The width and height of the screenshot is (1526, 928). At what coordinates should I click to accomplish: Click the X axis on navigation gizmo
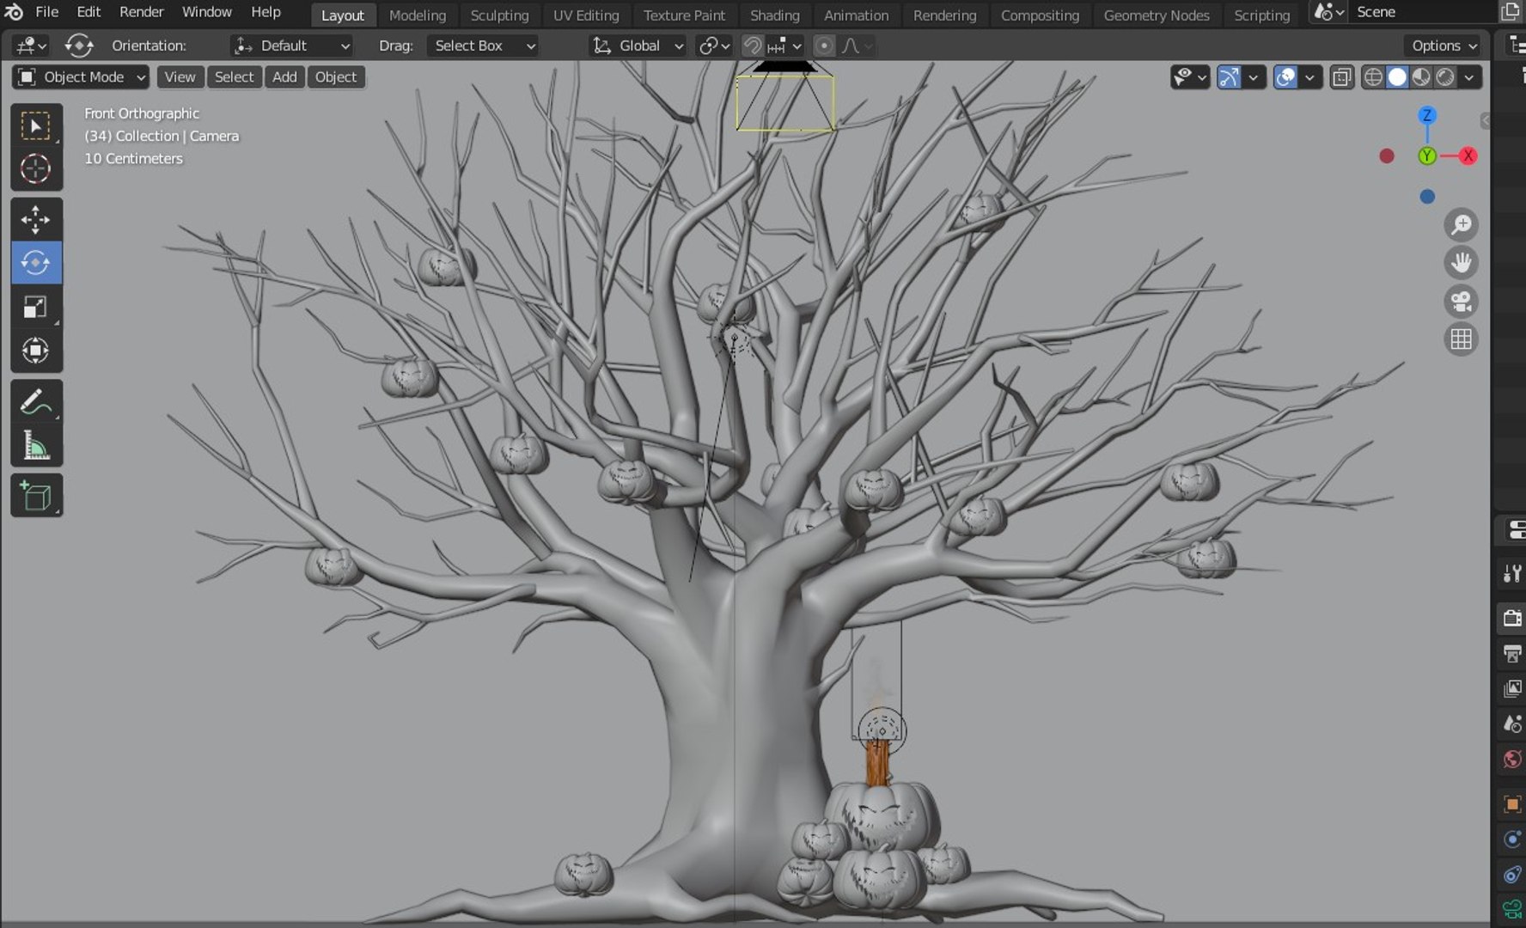[1468, 156]
